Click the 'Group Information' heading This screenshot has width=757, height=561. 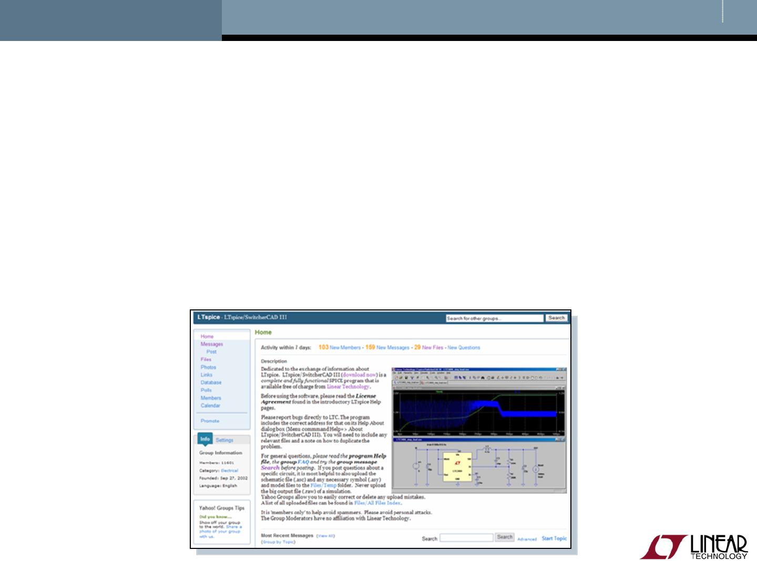[221, 453]
